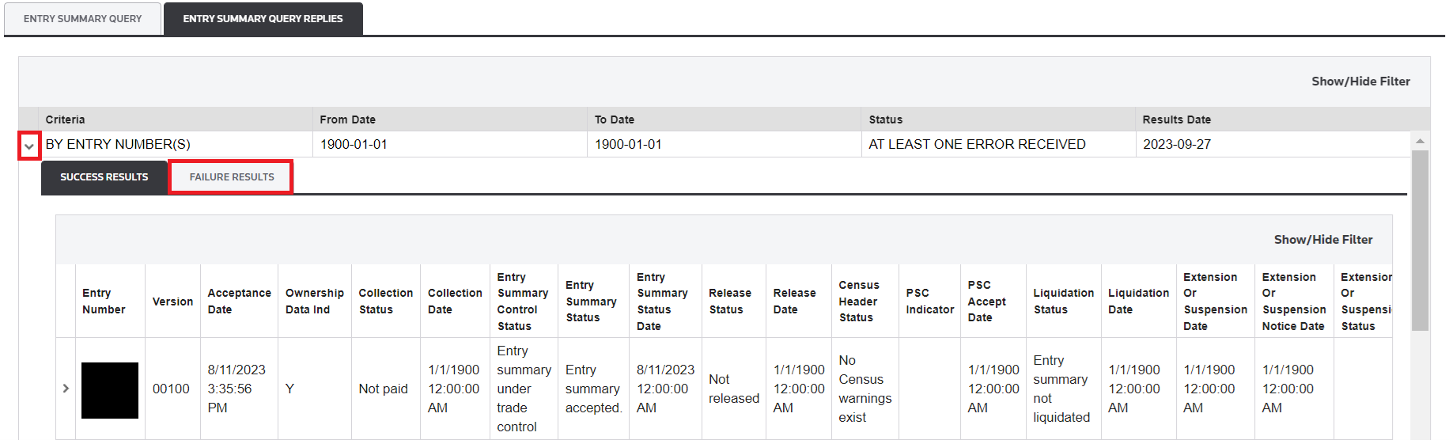Collapse the BY ENTRY NUMBER(S) row chevron

29,146
